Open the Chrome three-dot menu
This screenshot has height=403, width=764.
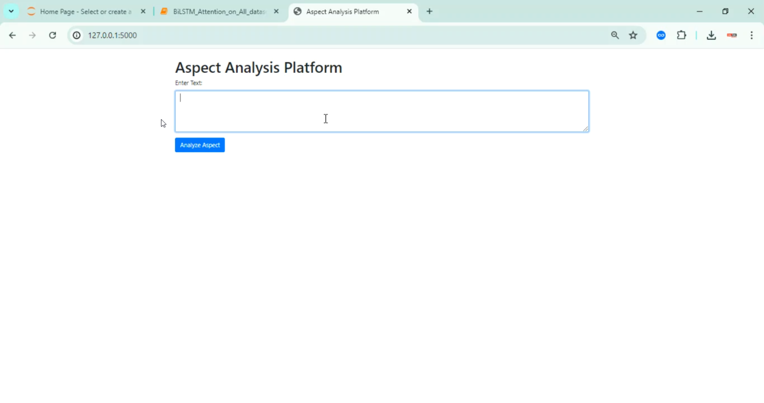pyautogui.click(x=752, y=35)
